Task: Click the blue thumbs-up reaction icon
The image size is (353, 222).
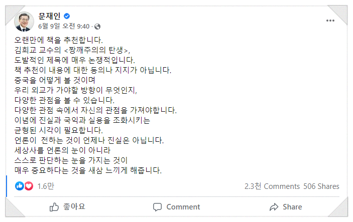Action: tap(20, 186)
